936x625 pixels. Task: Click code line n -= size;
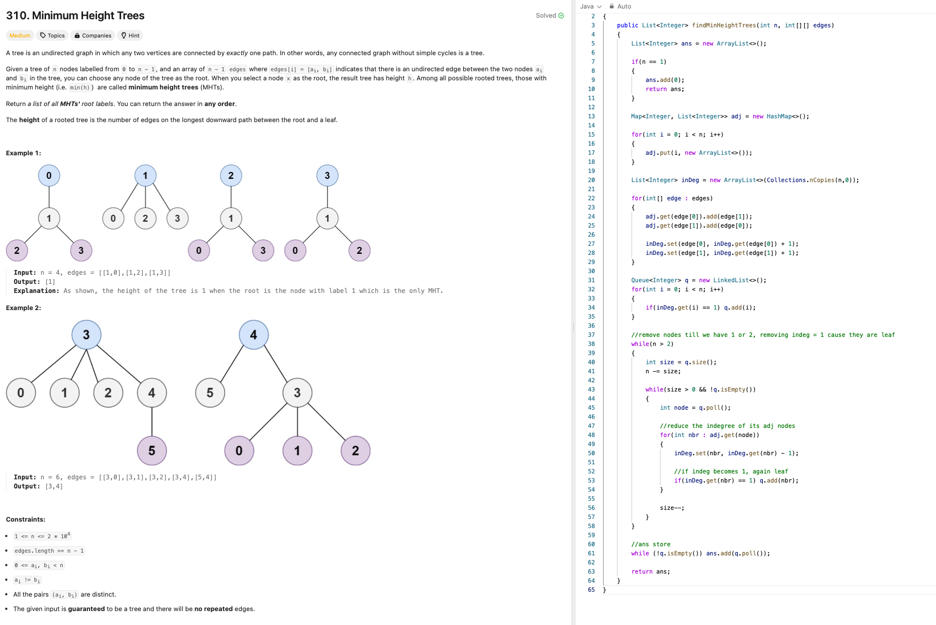[663, 371]
